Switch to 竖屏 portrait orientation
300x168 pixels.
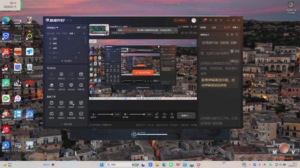(x=84, y=28)
